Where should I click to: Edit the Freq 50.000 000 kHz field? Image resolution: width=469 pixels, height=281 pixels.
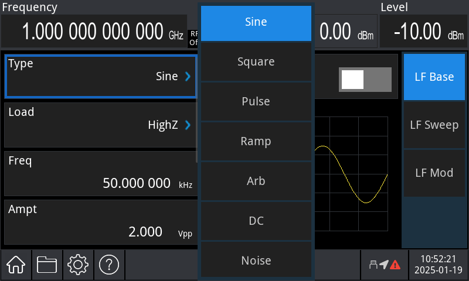click(101, 173)
